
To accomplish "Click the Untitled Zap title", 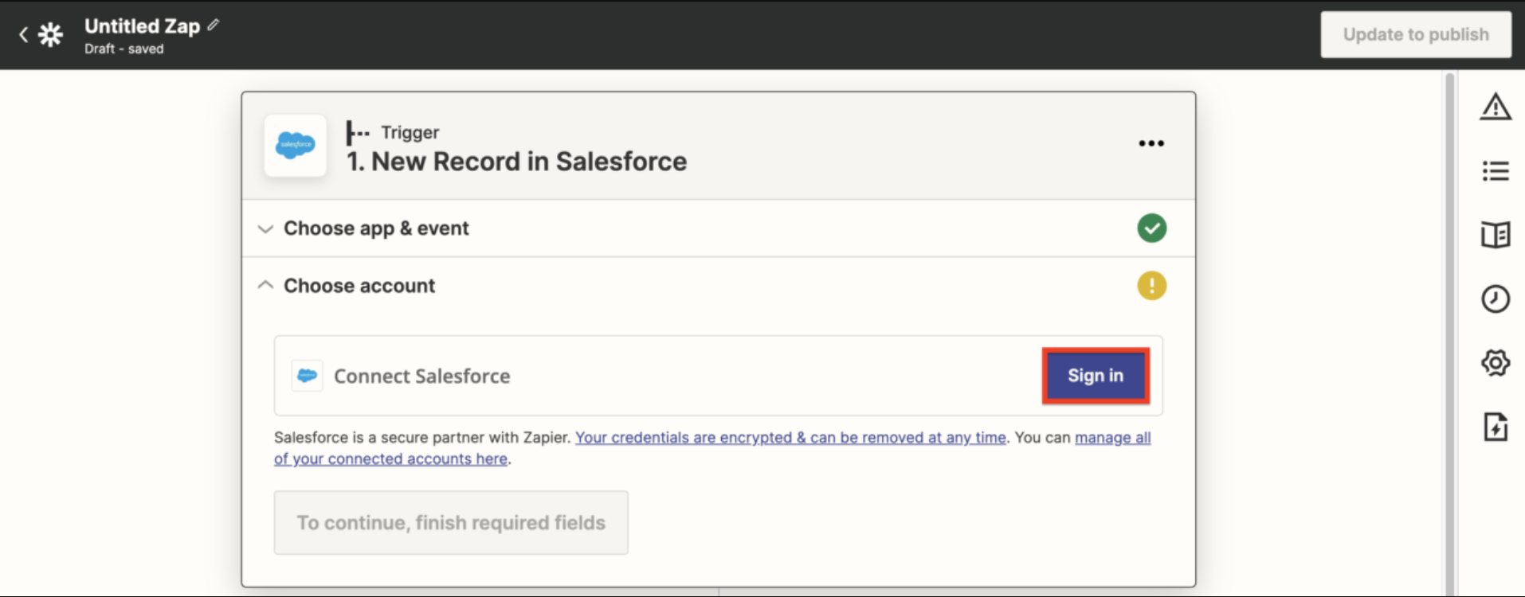I will click(142, 26).
